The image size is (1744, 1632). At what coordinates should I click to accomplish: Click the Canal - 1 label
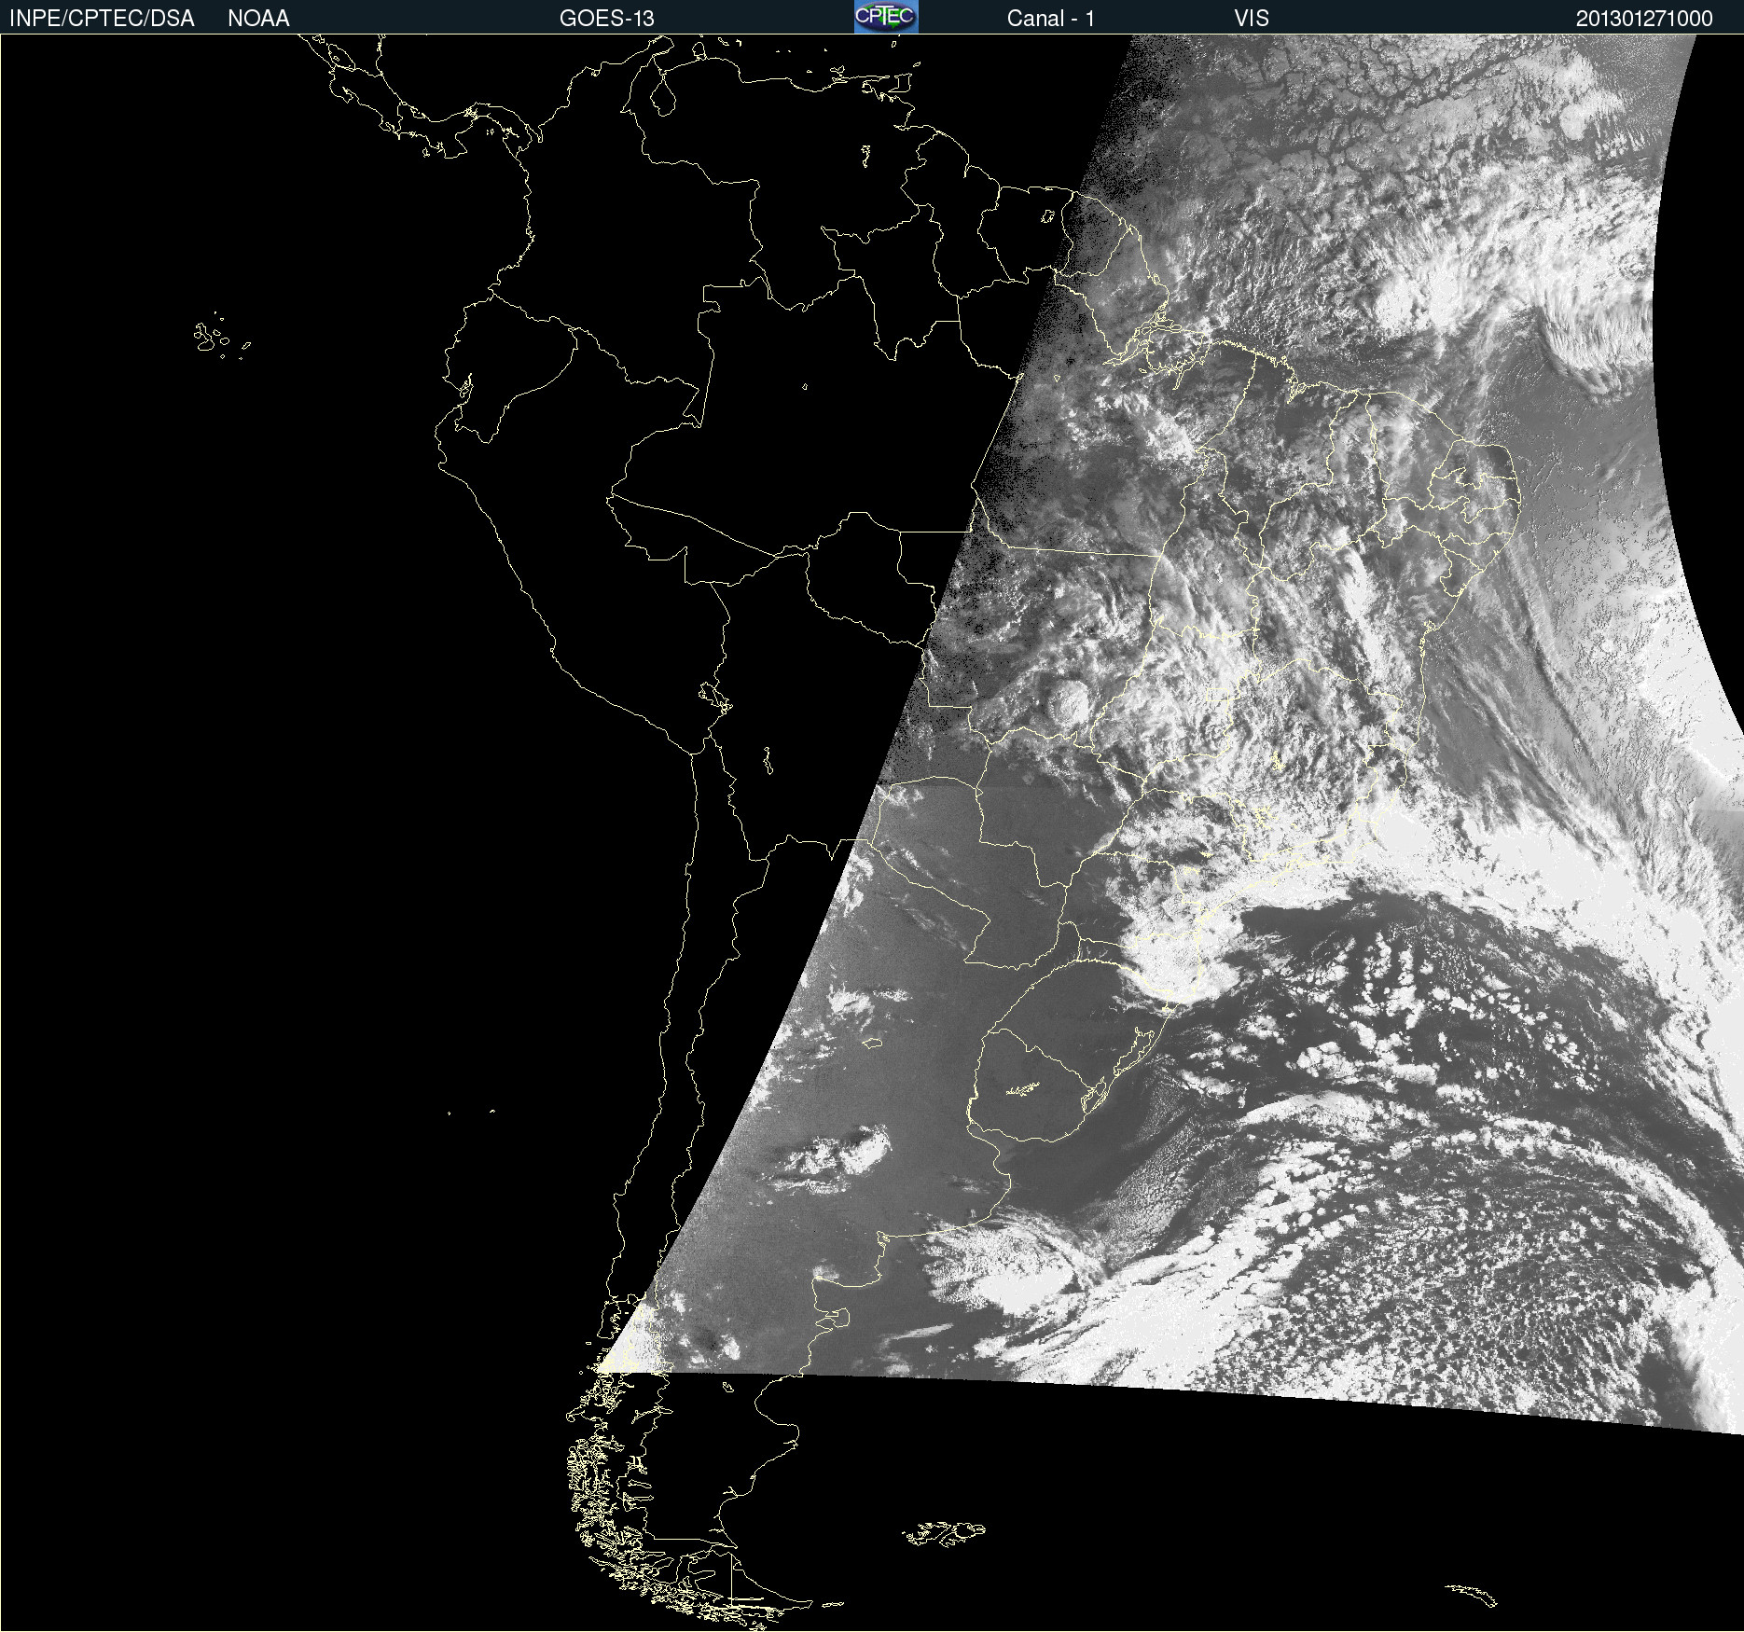(1051, 19)
